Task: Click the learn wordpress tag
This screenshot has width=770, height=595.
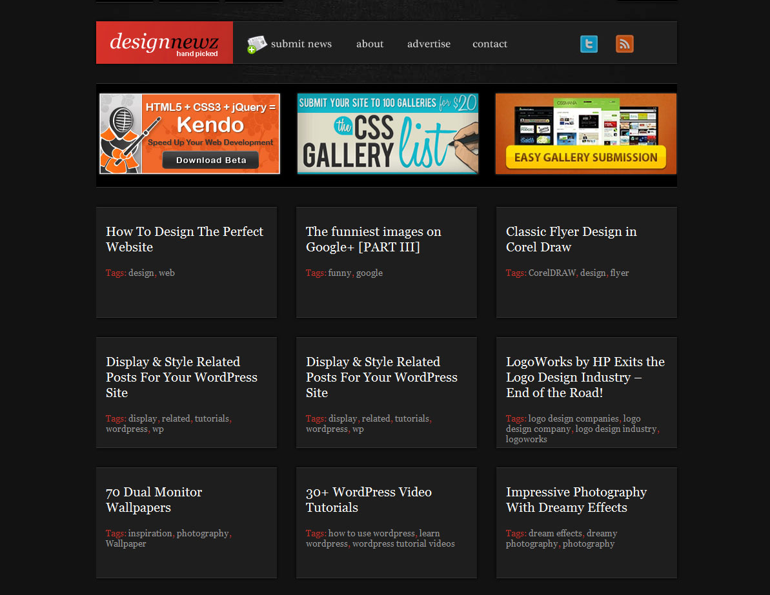Action: point(372,538)
